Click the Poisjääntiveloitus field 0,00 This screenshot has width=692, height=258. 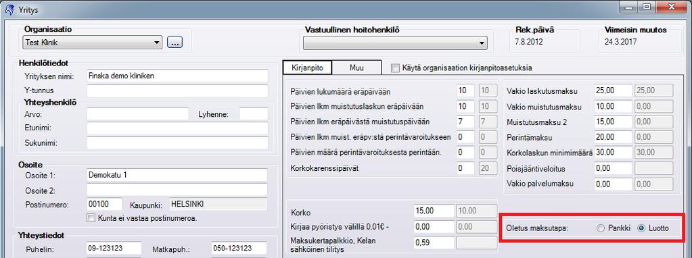click(613, 168)
